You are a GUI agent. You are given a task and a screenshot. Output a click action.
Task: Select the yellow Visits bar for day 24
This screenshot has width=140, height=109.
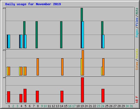[x=102, y=71]
